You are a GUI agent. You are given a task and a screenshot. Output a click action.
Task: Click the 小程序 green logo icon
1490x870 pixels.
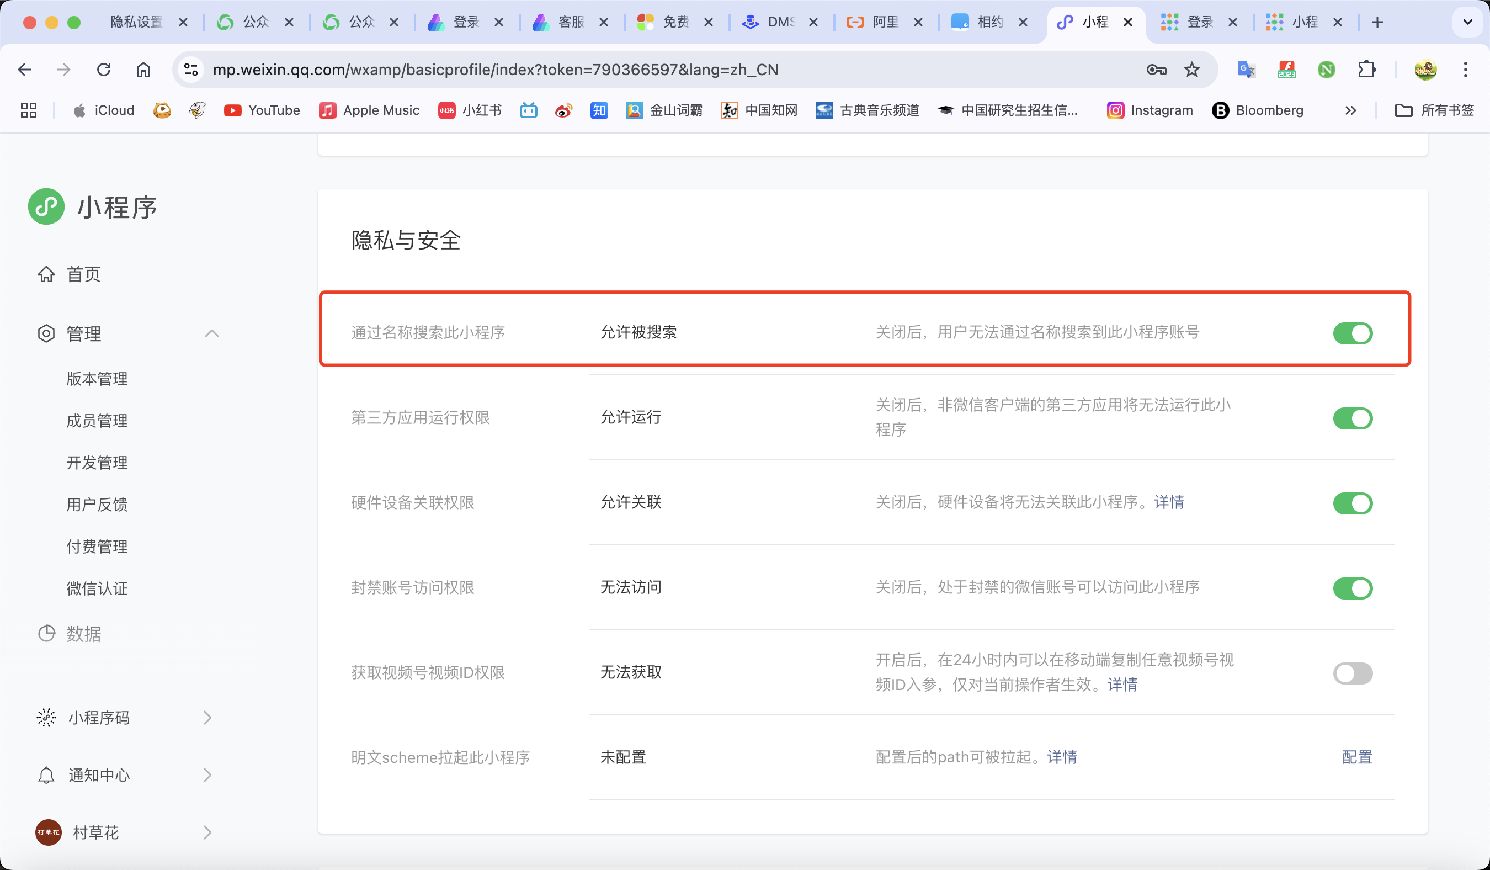[46, 207]
